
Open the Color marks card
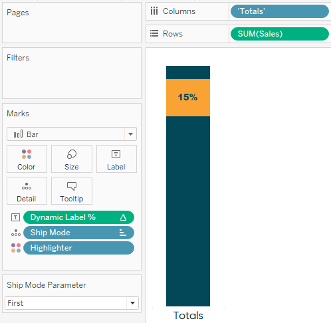tap(27, 159)
